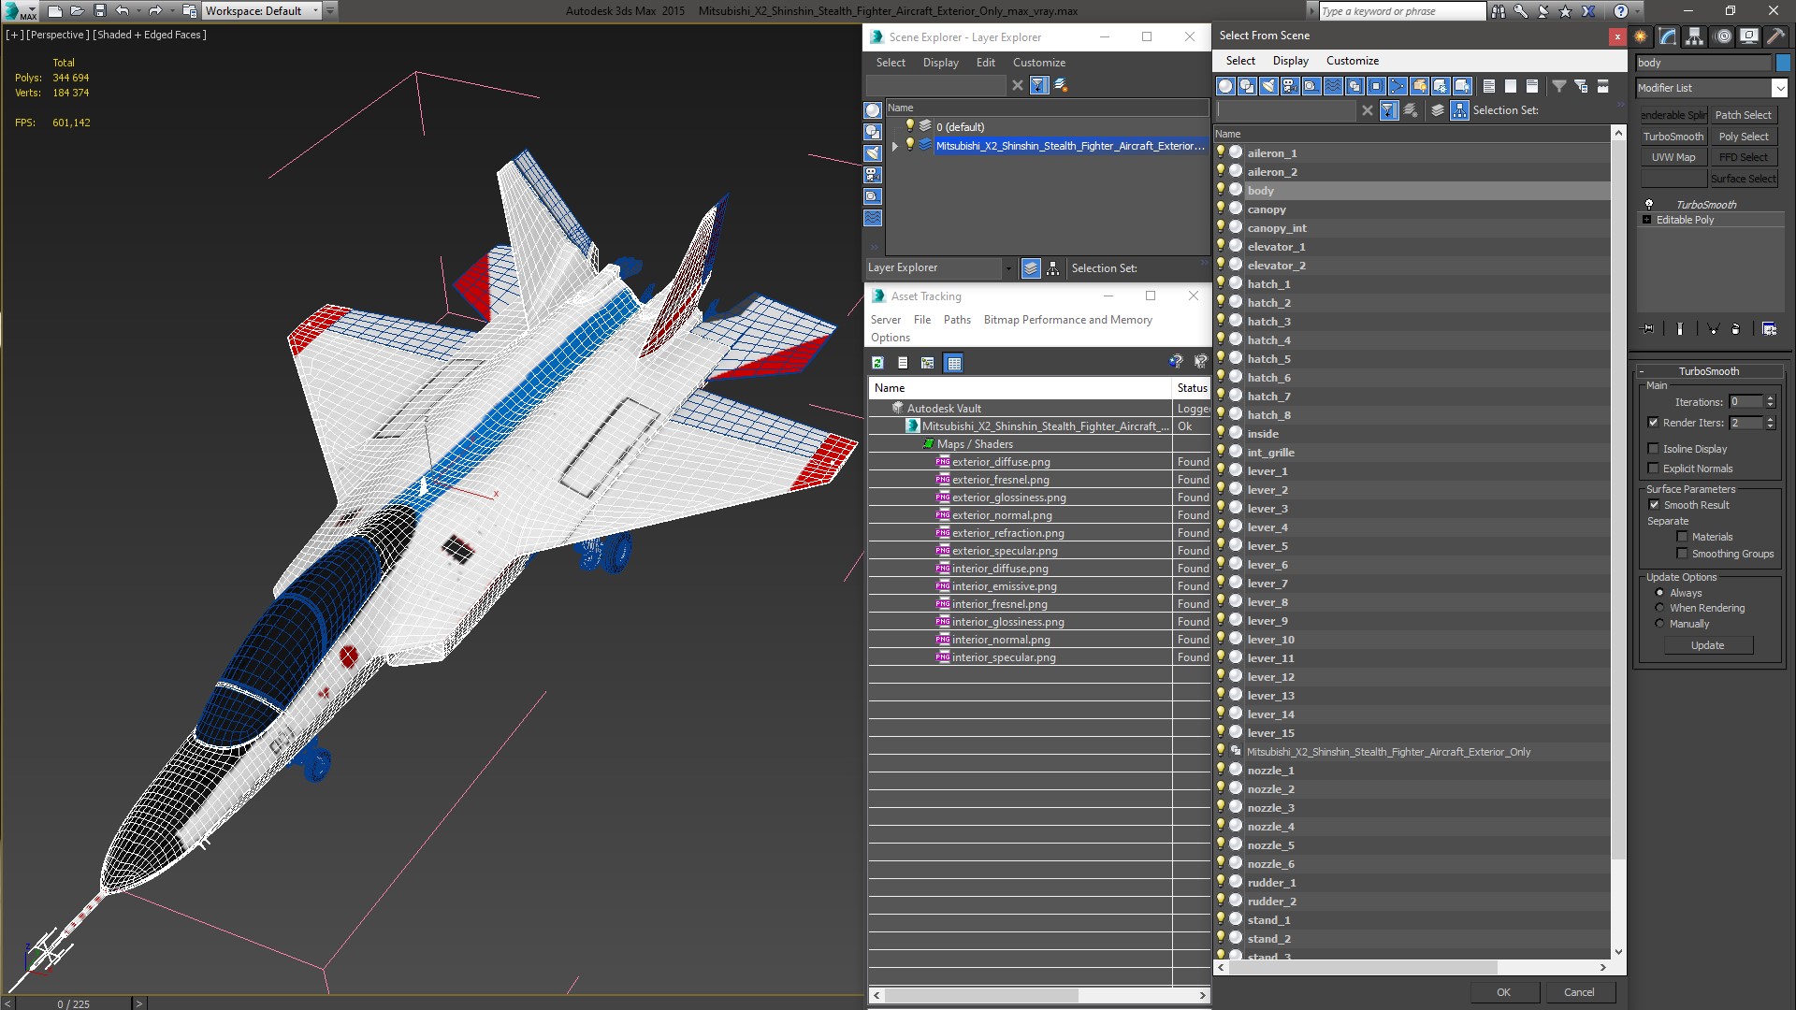This screenshot has height=1010, width=1796.
Task: Toggle Display Cameras filter in Select From Scene
Action: coord(1290,86)
